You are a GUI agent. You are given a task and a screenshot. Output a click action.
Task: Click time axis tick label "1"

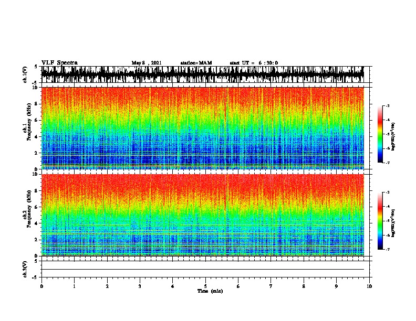point(74,286)
